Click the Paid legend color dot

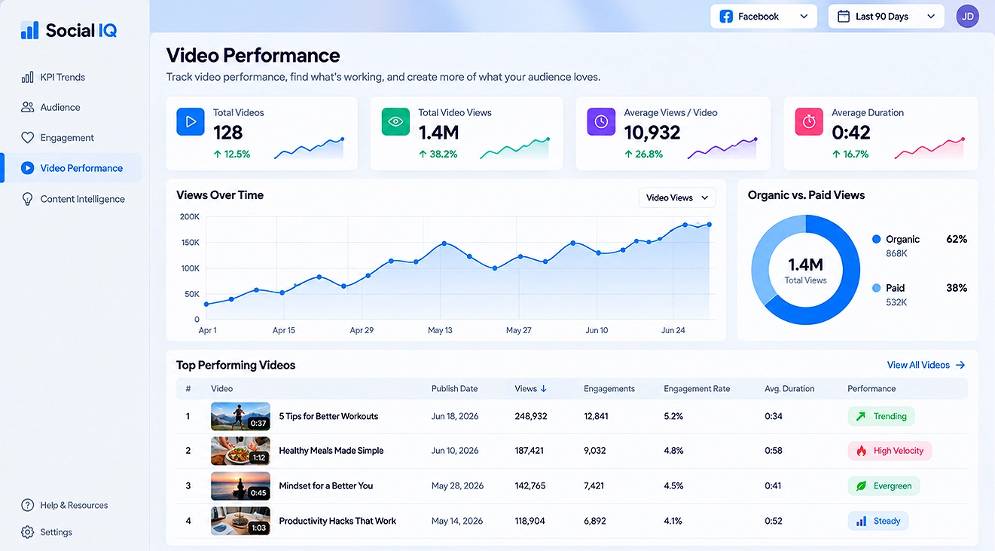coord(876,288)
